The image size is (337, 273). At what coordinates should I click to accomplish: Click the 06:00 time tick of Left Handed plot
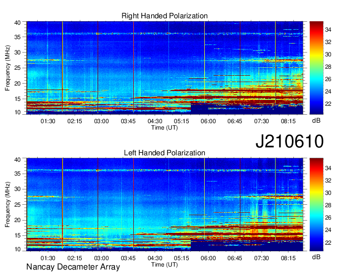pyautogui.click(x=208, y=258)
